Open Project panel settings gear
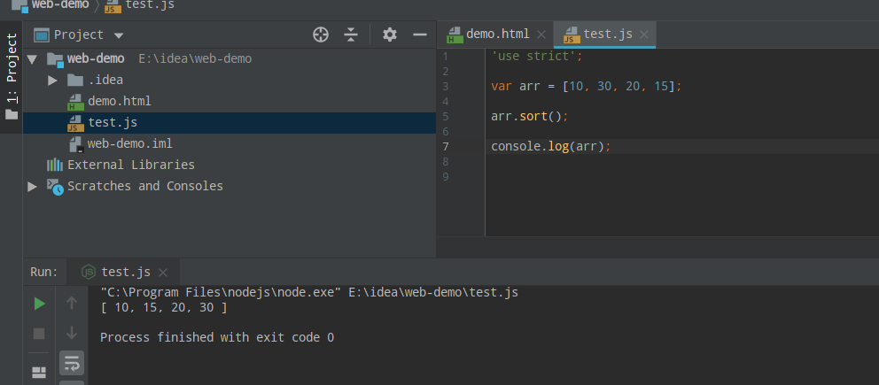The image size is (879, 385). pyautogui.click(x=390, y=35)
